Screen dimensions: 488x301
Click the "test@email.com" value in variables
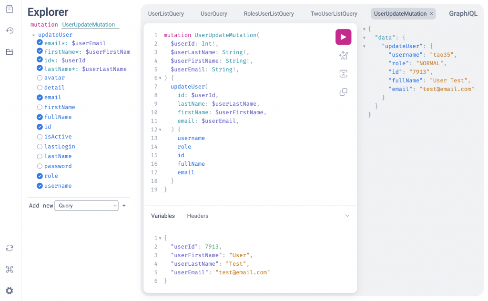(x=243, y=272)
